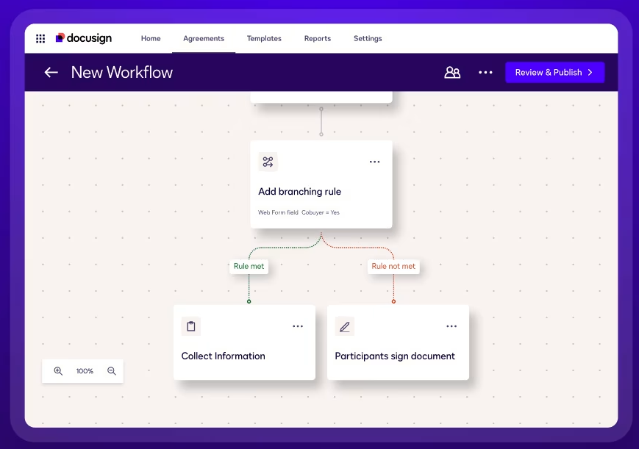Click the Collect Information clipboard icon

pos(191,326)
